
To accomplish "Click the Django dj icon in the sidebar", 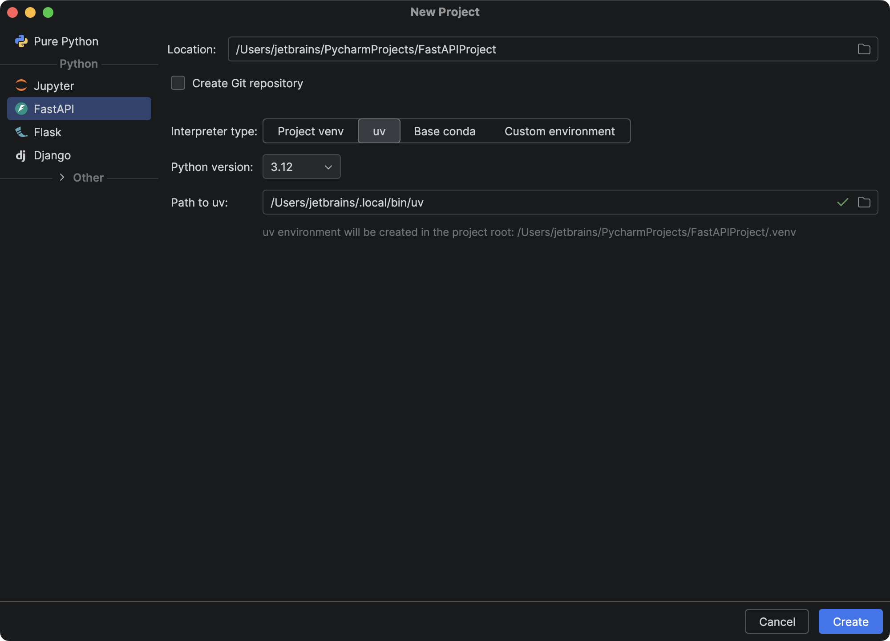I will click(x=21, y=155).
